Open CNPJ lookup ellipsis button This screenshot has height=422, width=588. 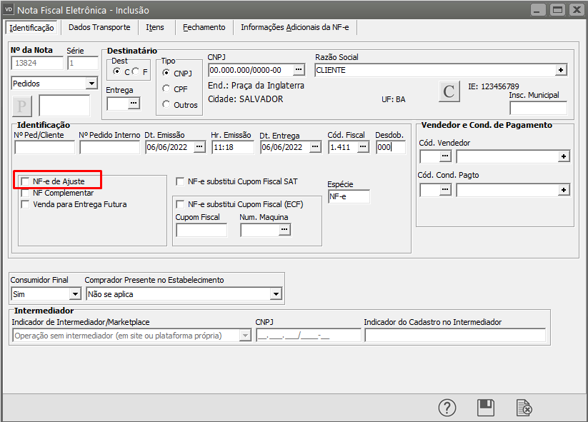(299, 70)
